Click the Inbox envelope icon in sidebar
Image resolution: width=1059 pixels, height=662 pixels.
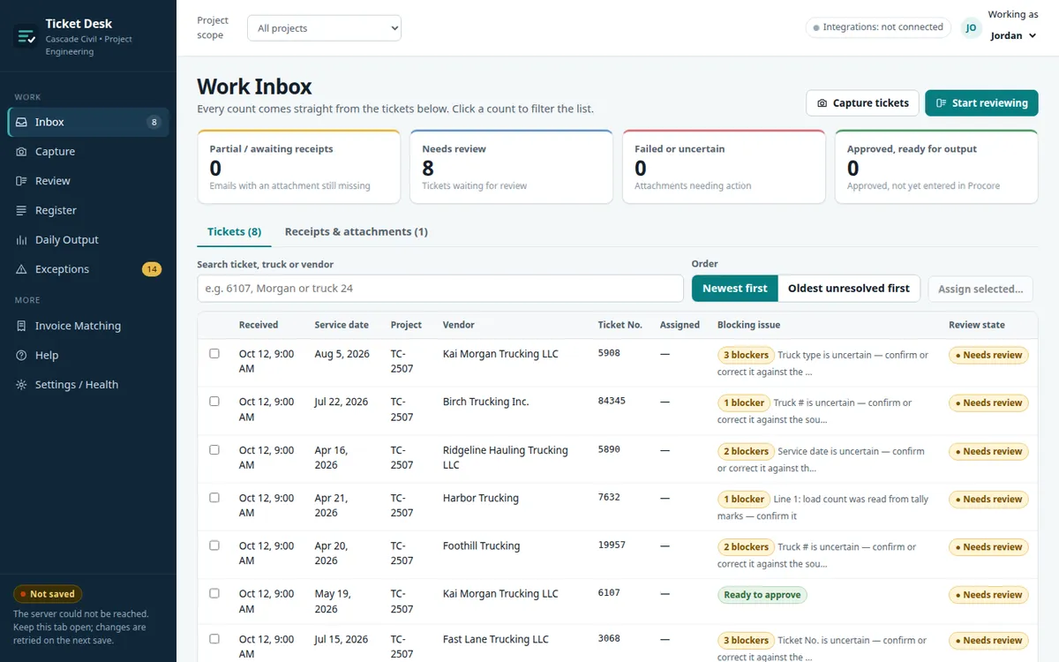click(x=21, y=122)
